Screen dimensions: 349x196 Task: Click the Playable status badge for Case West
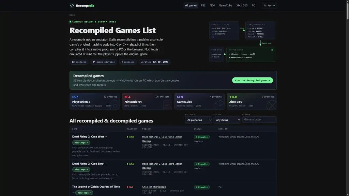tap(202, 137)
